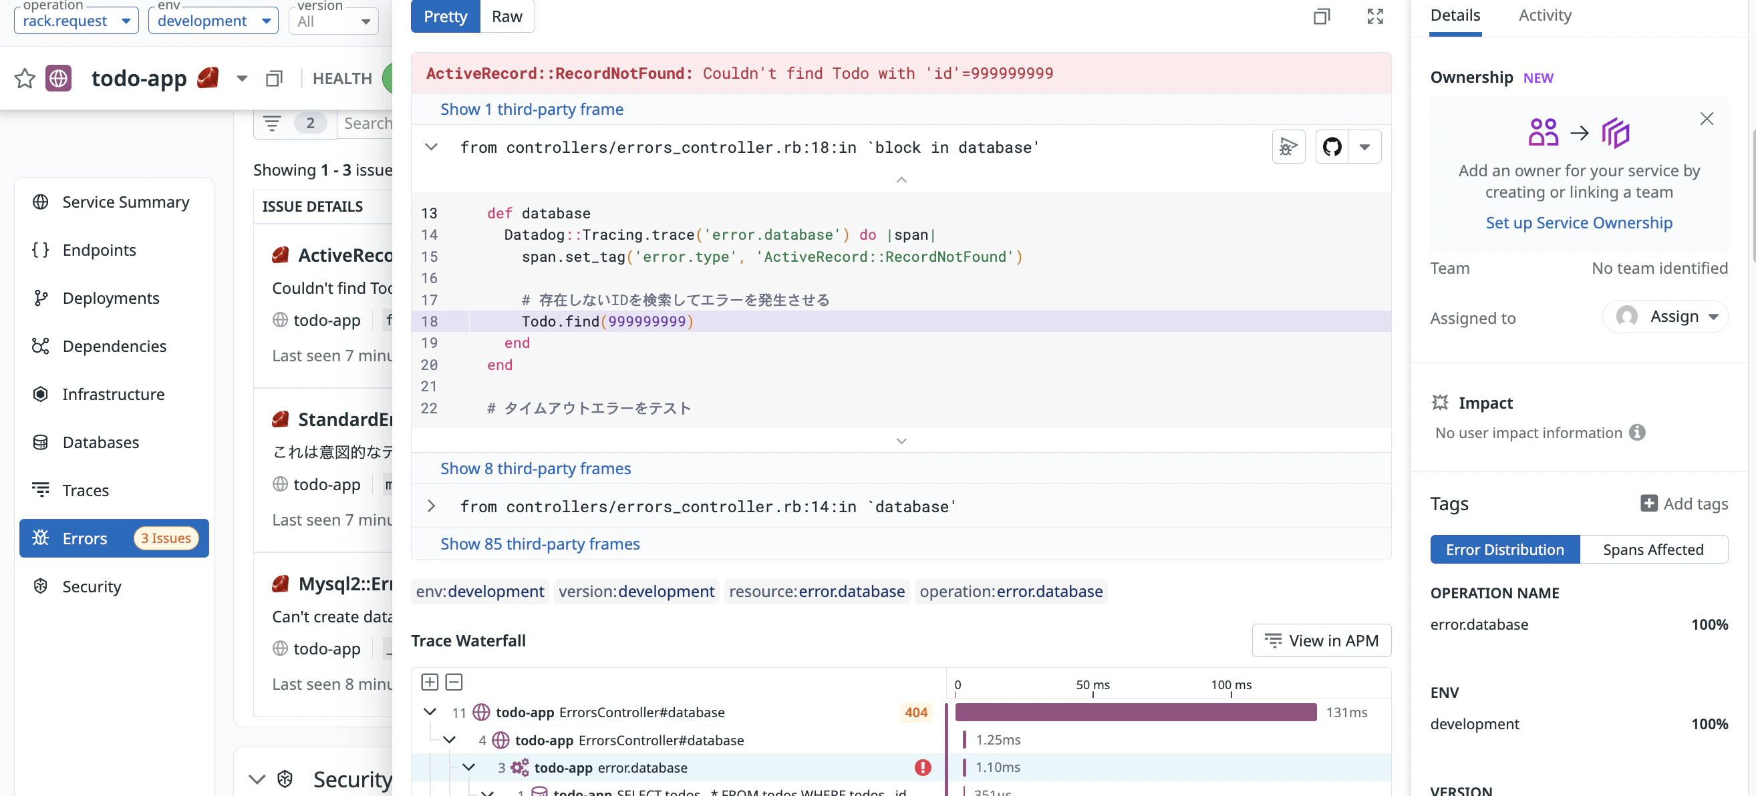
Task: Collapse the root ErrorsController#database span
Action: coord(430,711)
